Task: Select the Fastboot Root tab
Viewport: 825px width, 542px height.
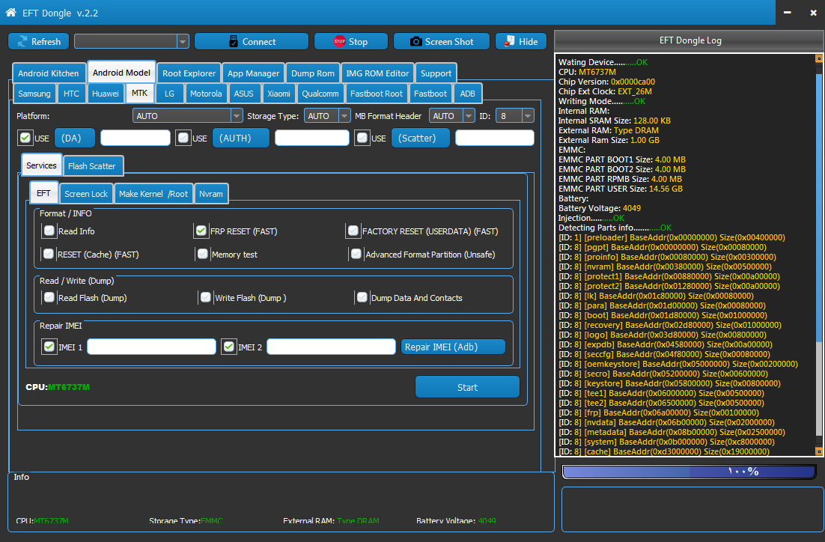Action: click(x=377, y=93)
